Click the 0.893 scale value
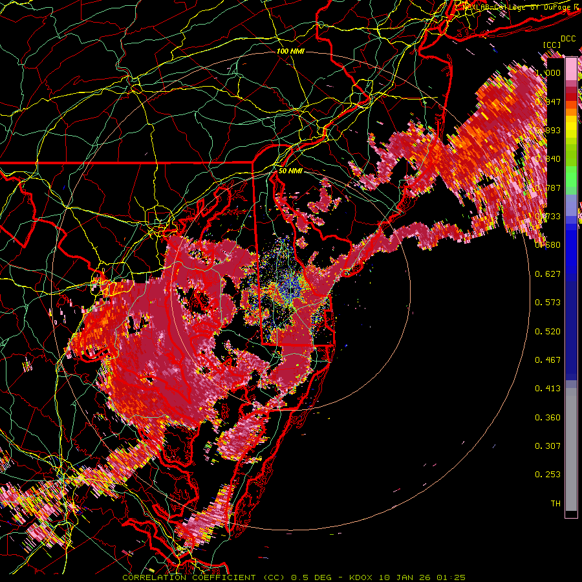This screenshot has height=582, width=582. click(548, 130)
